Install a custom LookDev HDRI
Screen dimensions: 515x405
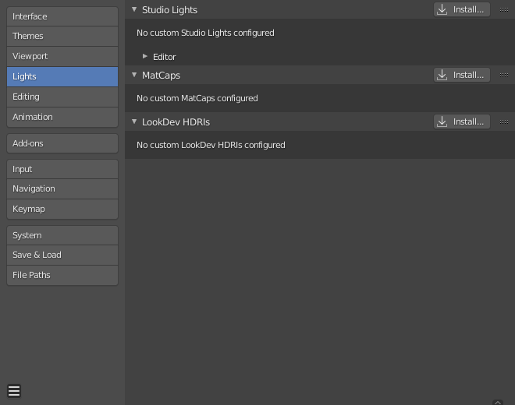point(462,121)
